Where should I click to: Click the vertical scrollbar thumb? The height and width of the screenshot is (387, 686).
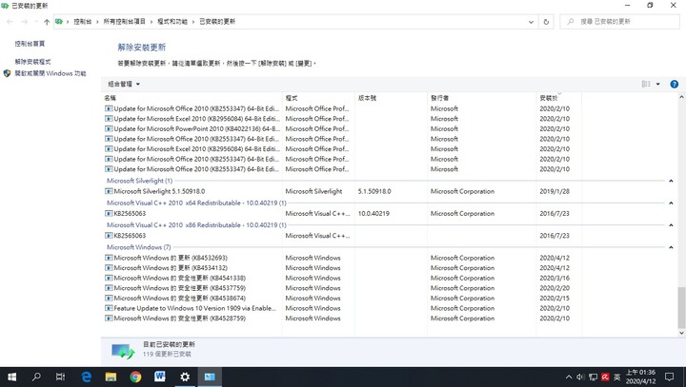[681, 307]
